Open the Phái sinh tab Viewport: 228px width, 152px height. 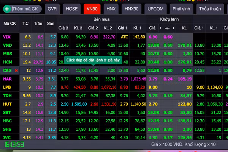pos(181,8)
